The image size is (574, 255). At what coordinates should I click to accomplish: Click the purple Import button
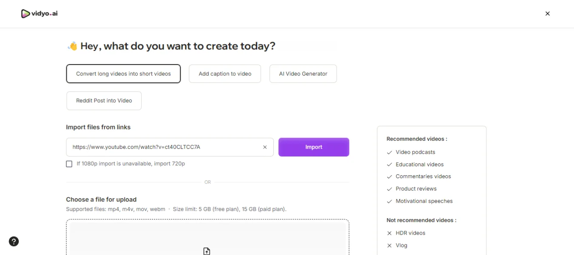314,147
